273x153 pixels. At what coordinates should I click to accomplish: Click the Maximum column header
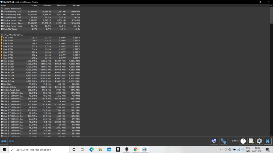click(x=61, y=5)
